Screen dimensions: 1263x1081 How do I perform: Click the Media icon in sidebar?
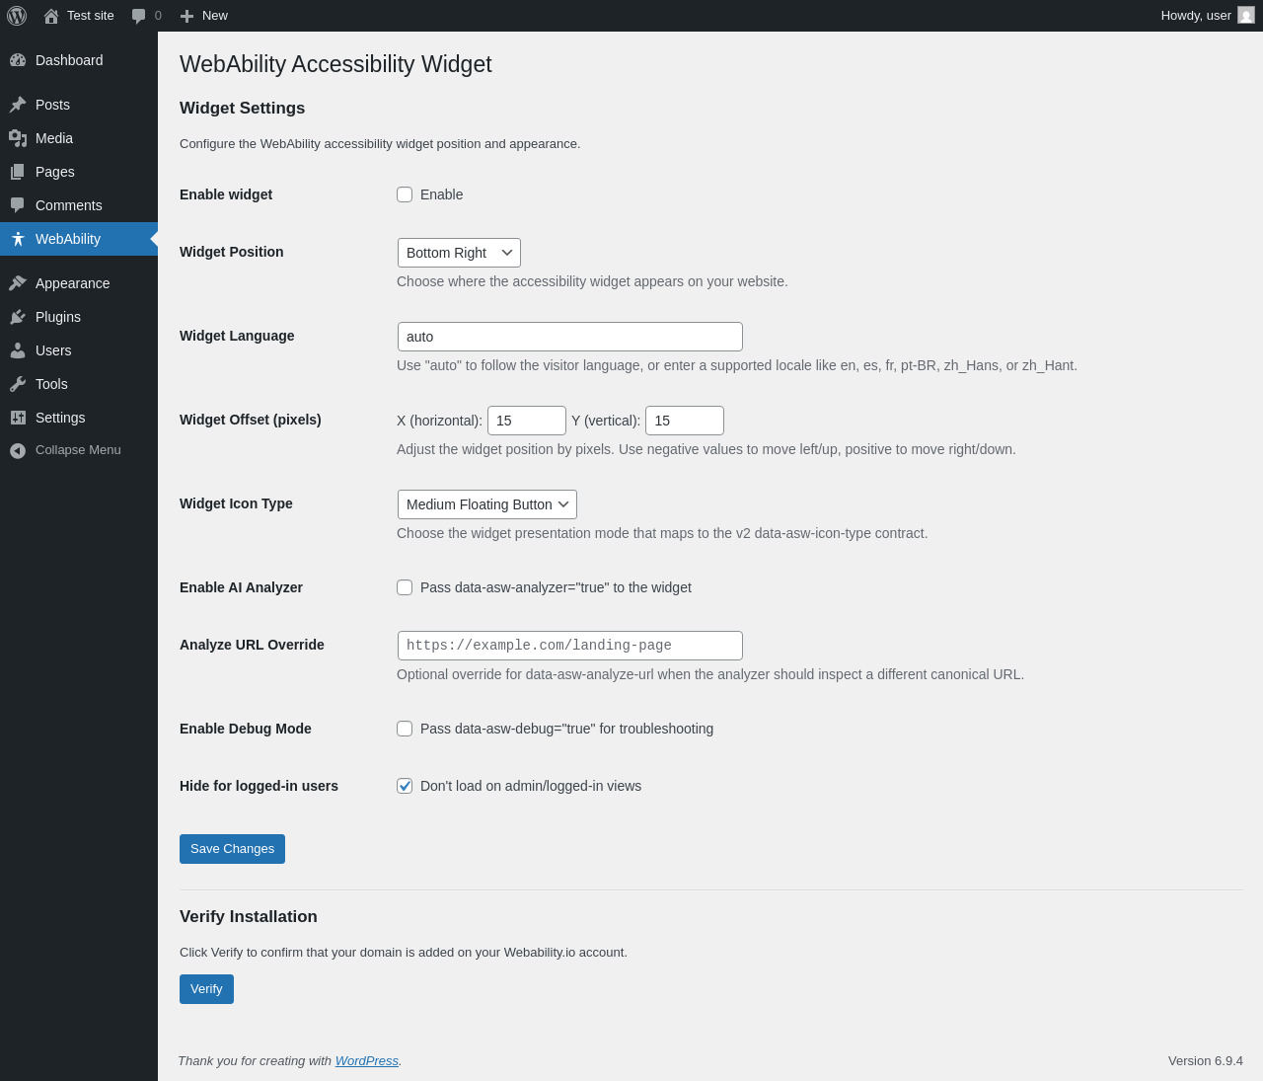coord(18,138)
